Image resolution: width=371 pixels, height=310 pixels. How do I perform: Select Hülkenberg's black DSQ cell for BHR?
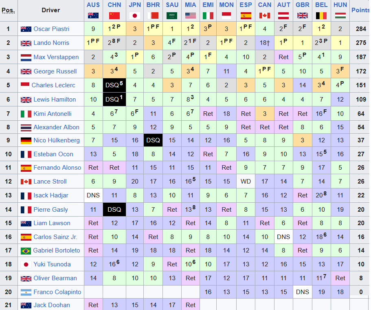(x=153, y=140)
